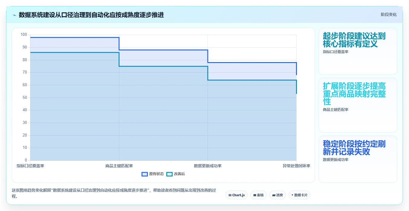409x211 pixels.
Task: Click the icon in the 表格 tag
Action: [x=255, y=195]
